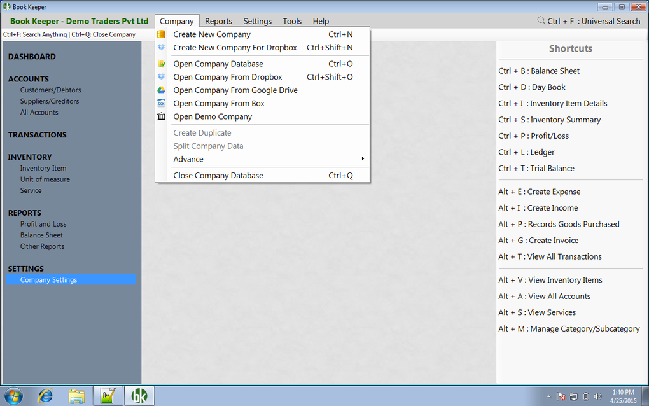Click the Advance menu item
649x406 pixels.
pyautogui.click(x=262, y=159)
